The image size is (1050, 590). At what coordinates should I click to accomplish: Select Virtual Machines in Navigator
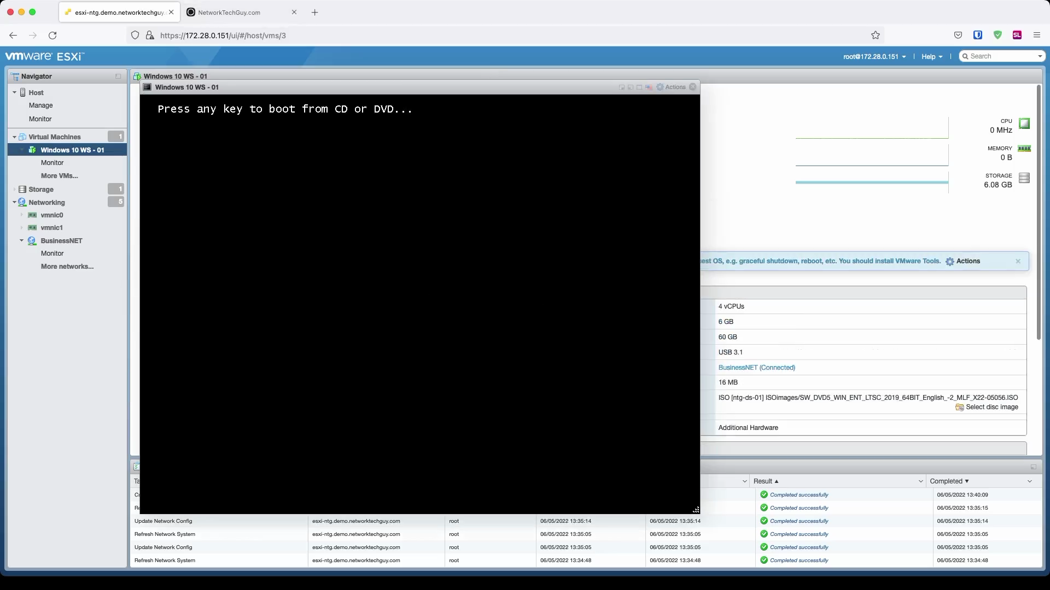point(55,137)
